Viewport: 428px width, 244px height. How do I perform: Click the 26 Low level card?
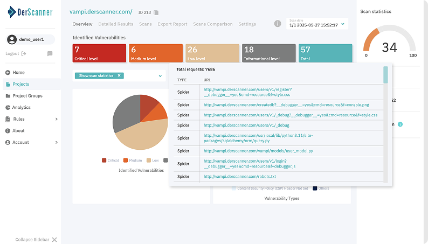pos(212,53)
